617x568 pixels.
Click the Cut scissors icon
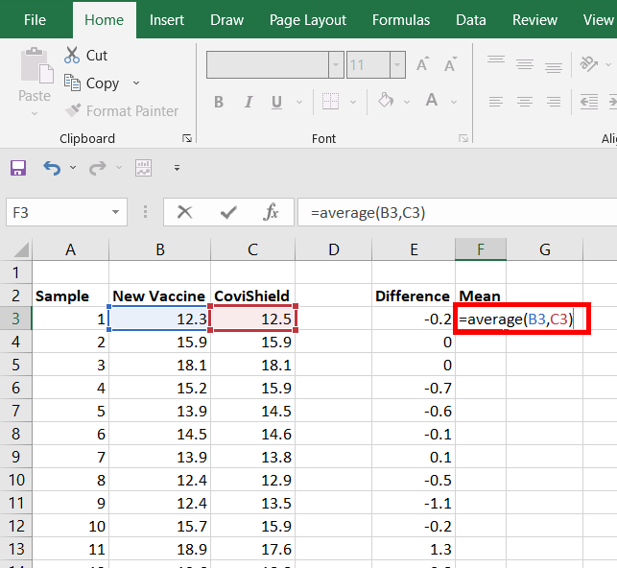pyautogui.click(x=73, y=56)
